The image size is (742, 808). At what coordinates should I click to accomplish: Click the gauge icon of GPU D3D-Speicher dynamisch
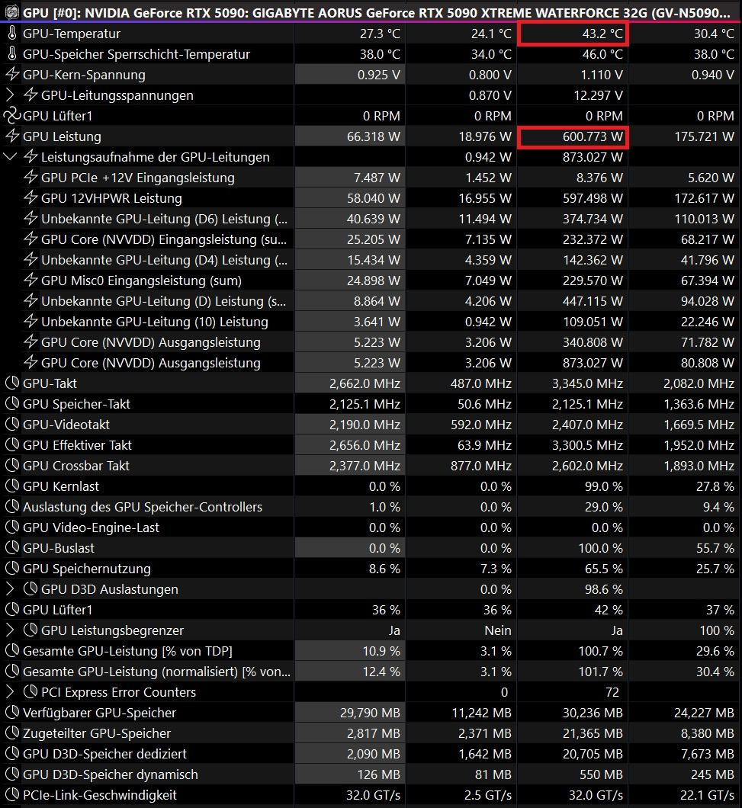tap(12, 774)
